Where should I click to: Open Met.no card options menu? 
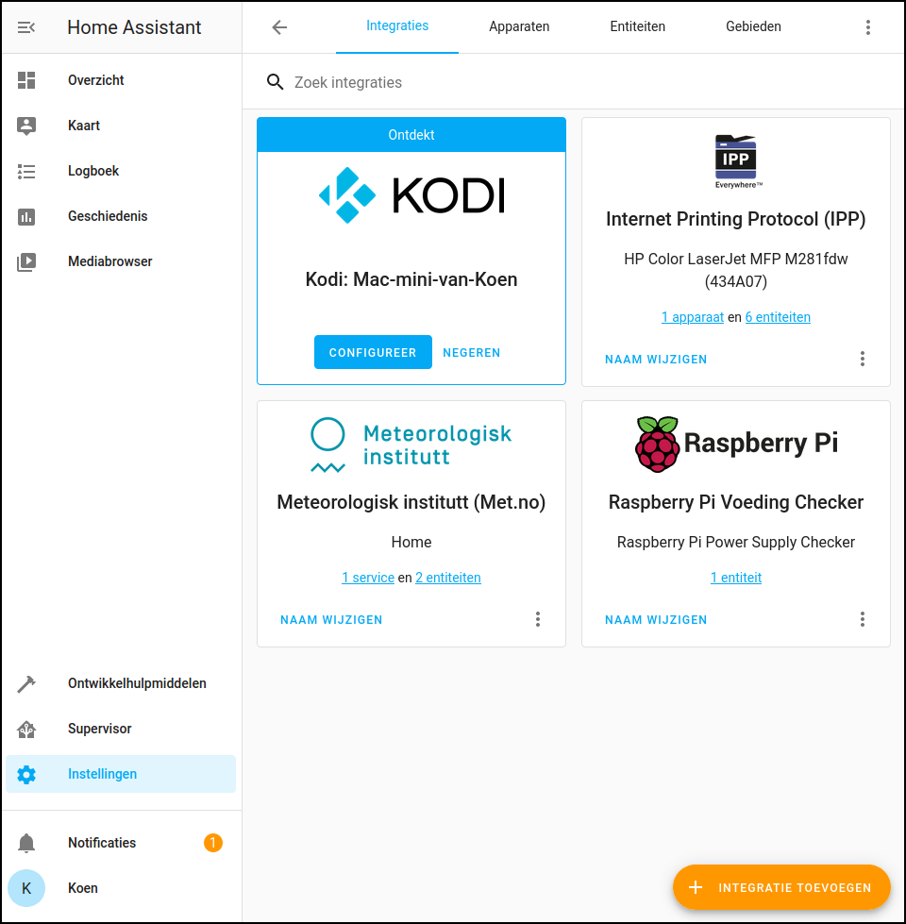click(538, 619)
